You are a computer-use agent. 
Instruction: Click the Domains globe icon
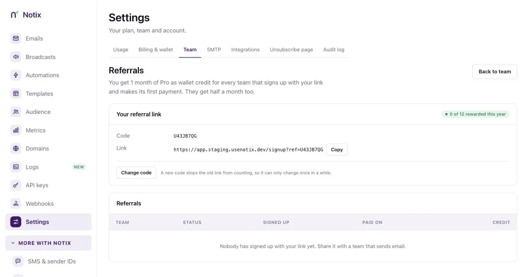click(x=16, y=148)
